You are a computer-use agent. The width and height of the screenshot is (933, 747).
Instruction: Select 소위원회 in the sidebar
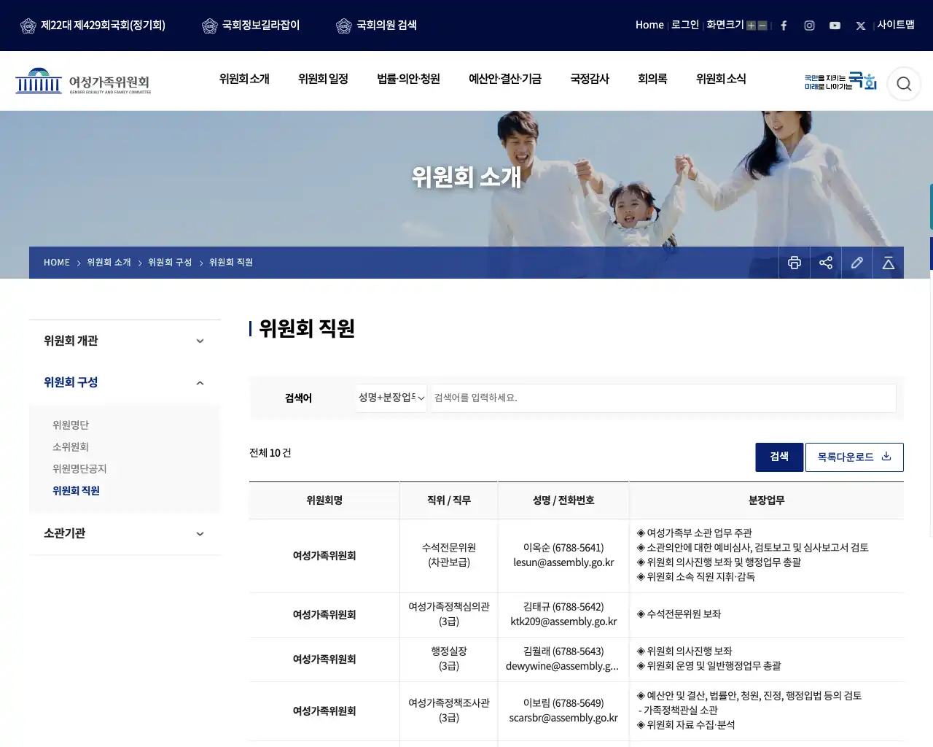[x=71, y=446]
